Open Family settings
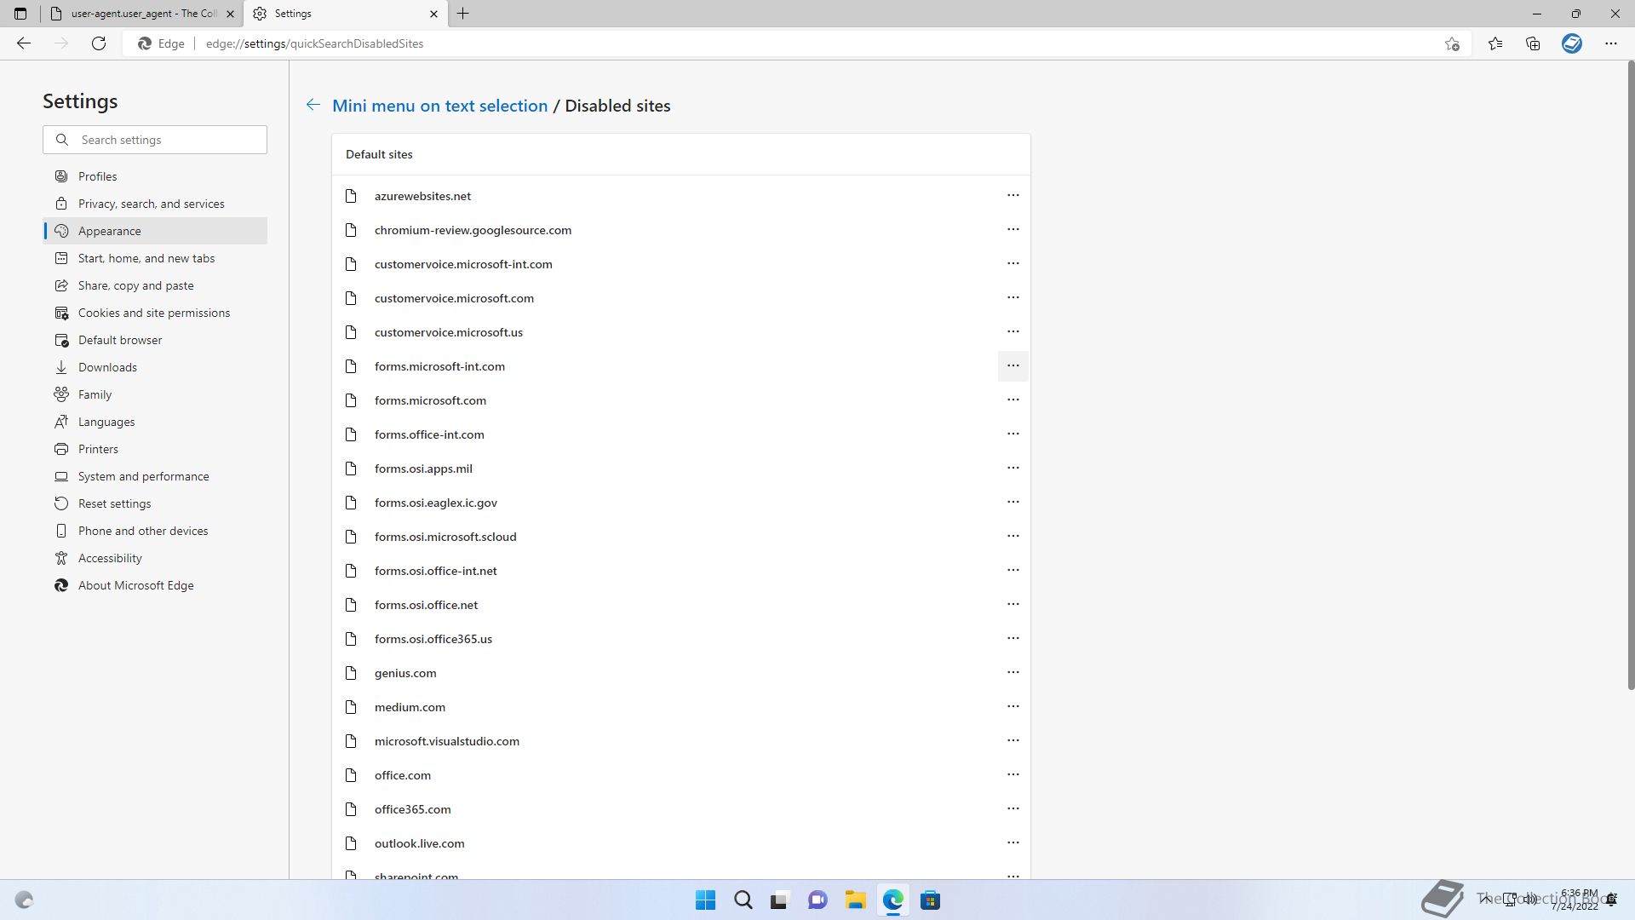The height and width of the screenshot is (920, 1635). [x=155, y=394]
